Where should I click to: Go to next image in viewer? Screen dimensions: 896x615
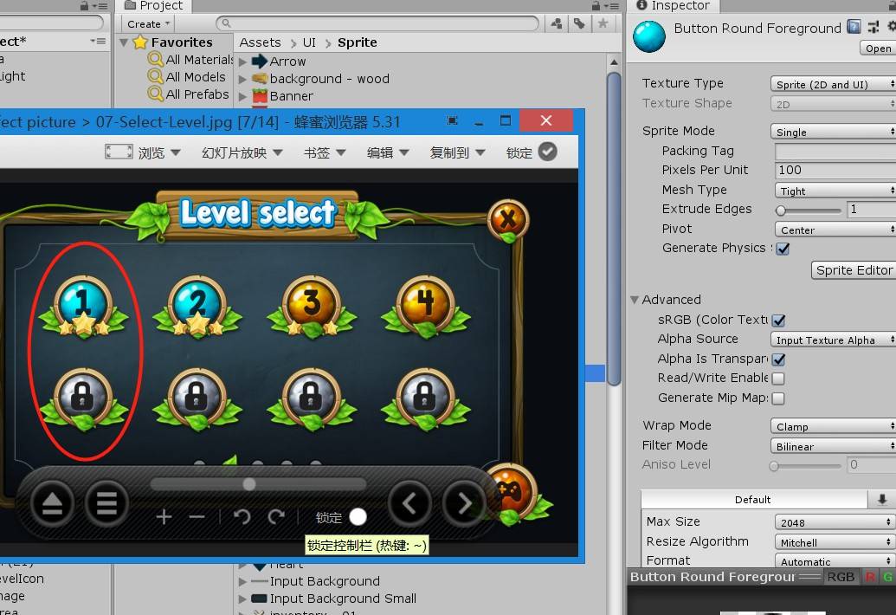coord(463,504)
